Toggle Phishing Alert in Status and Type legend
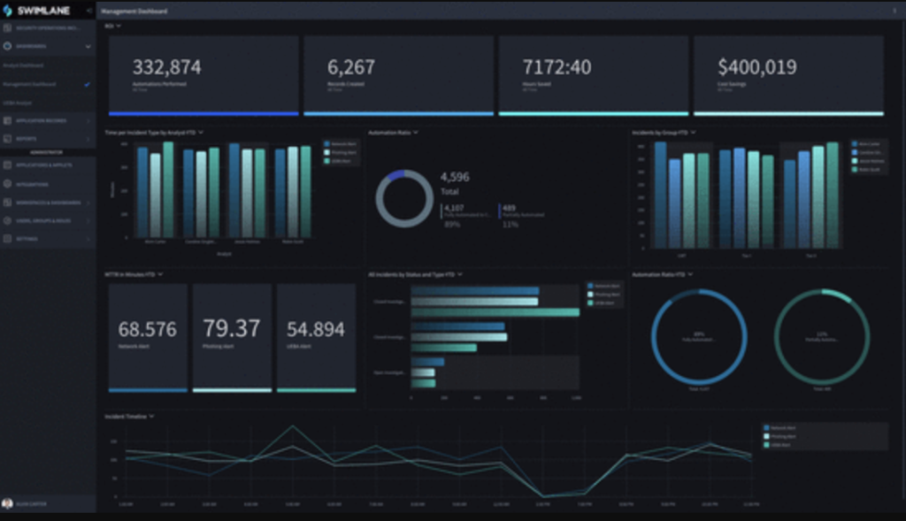Screen dimensions: 906x521 pos(603,295)
